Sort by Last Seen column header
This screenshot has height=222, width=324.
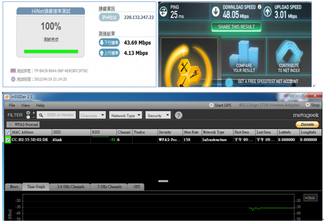266,132
